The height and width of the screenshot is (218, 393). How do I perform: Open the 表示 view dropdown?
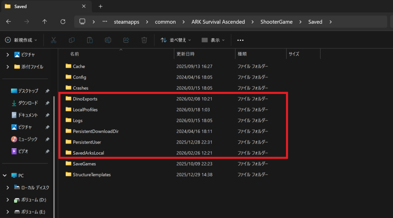[x=213, y=40]
